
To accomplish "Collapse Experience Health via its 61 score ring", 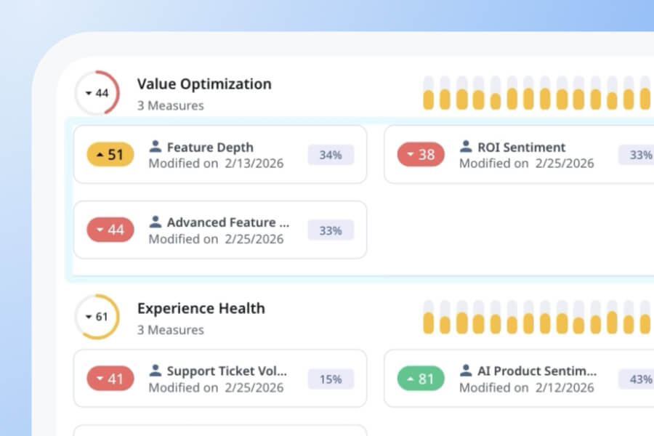I will tap(97, 317).
